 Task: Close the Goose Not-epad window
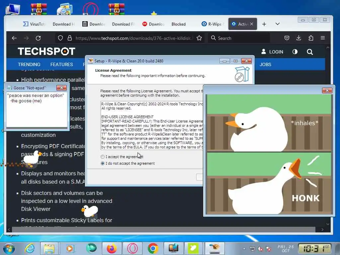coord(61,88)
